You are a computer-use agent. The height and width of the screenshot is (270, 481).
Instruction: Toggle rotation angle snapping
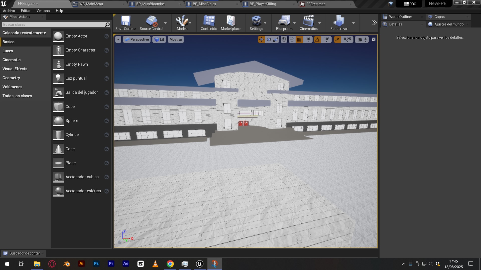pos(317,39)
